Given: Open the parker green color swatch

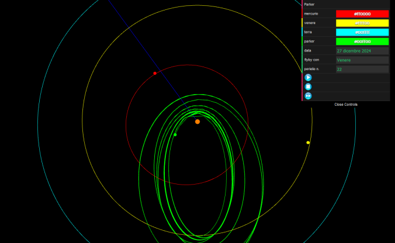Looking at the screenshot, I should tap(362, 41).
